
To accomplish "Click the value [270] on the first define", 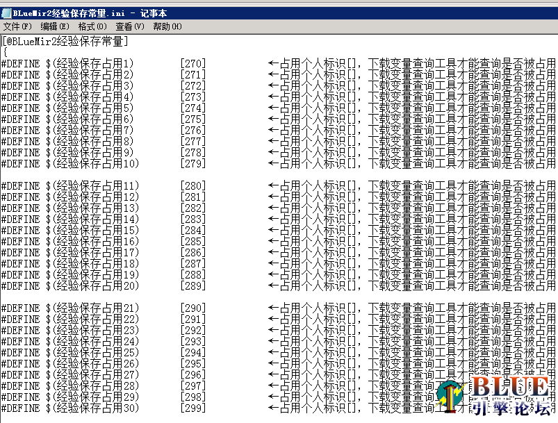I will 192,61.
